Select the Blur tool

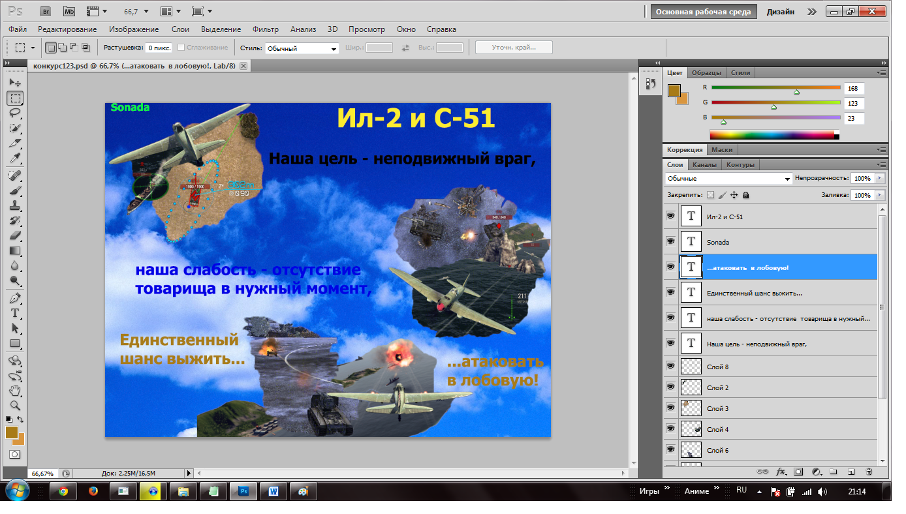(x=15, y=266)
